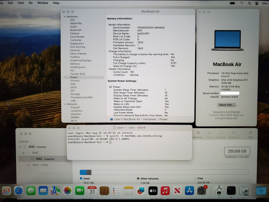The height and width of the screenshot is (202, 269).
Task: Click the battery status icon in the menu bar
Action: [233, 3]
